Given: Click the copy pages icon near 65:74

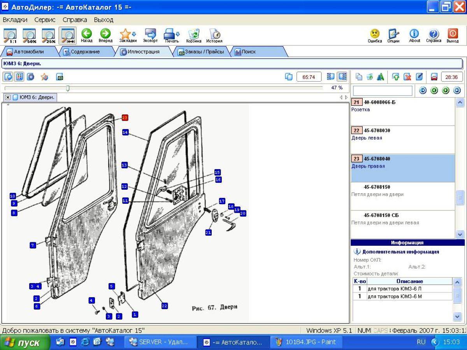Looking at the screenshot, I should pos(289,77).
